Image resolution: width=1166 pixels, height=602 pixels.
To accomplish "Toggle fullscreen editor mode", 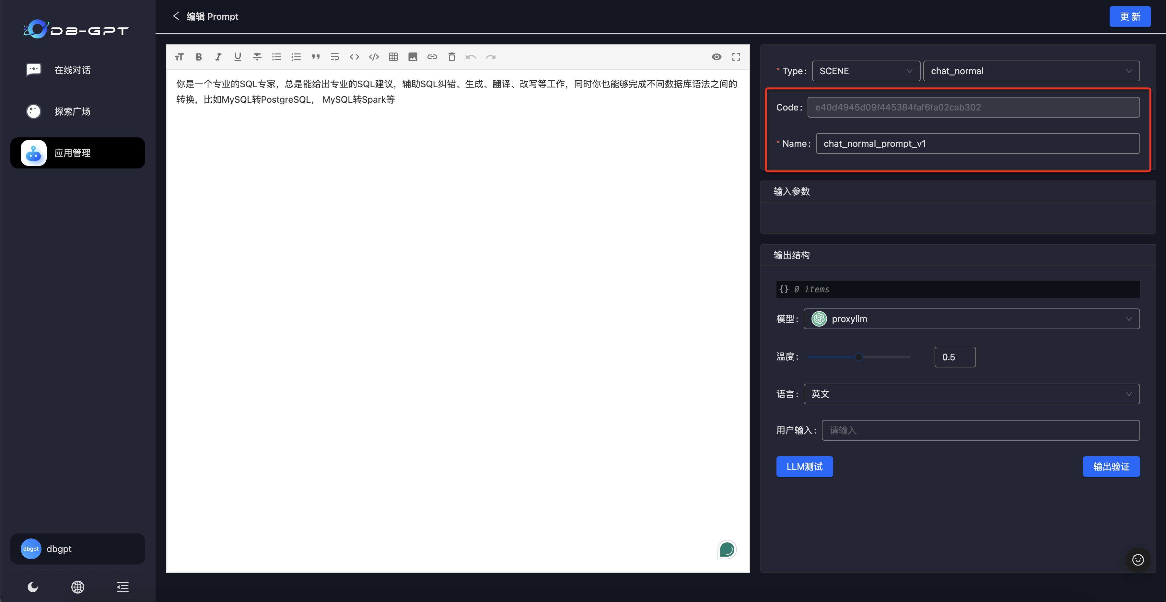I will [736, 57].
